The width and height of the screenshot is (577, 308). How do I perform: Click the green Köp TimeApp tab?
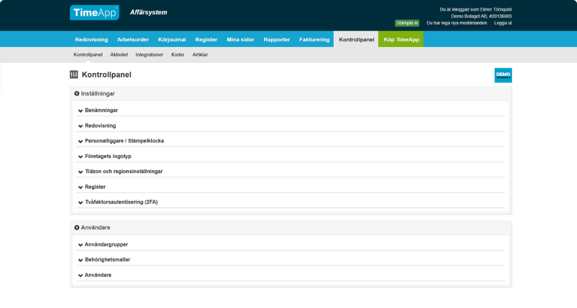[401, 39]
